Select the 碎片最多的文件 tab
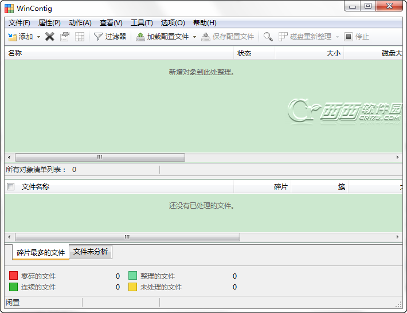407x313 pixels. (41, 252)
